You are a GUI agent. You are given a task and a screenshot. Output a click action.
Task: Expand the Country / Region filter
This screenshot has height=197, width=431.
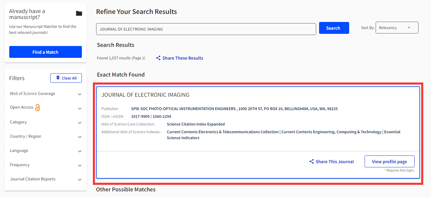pyautogui.click(x=80, y=137)
